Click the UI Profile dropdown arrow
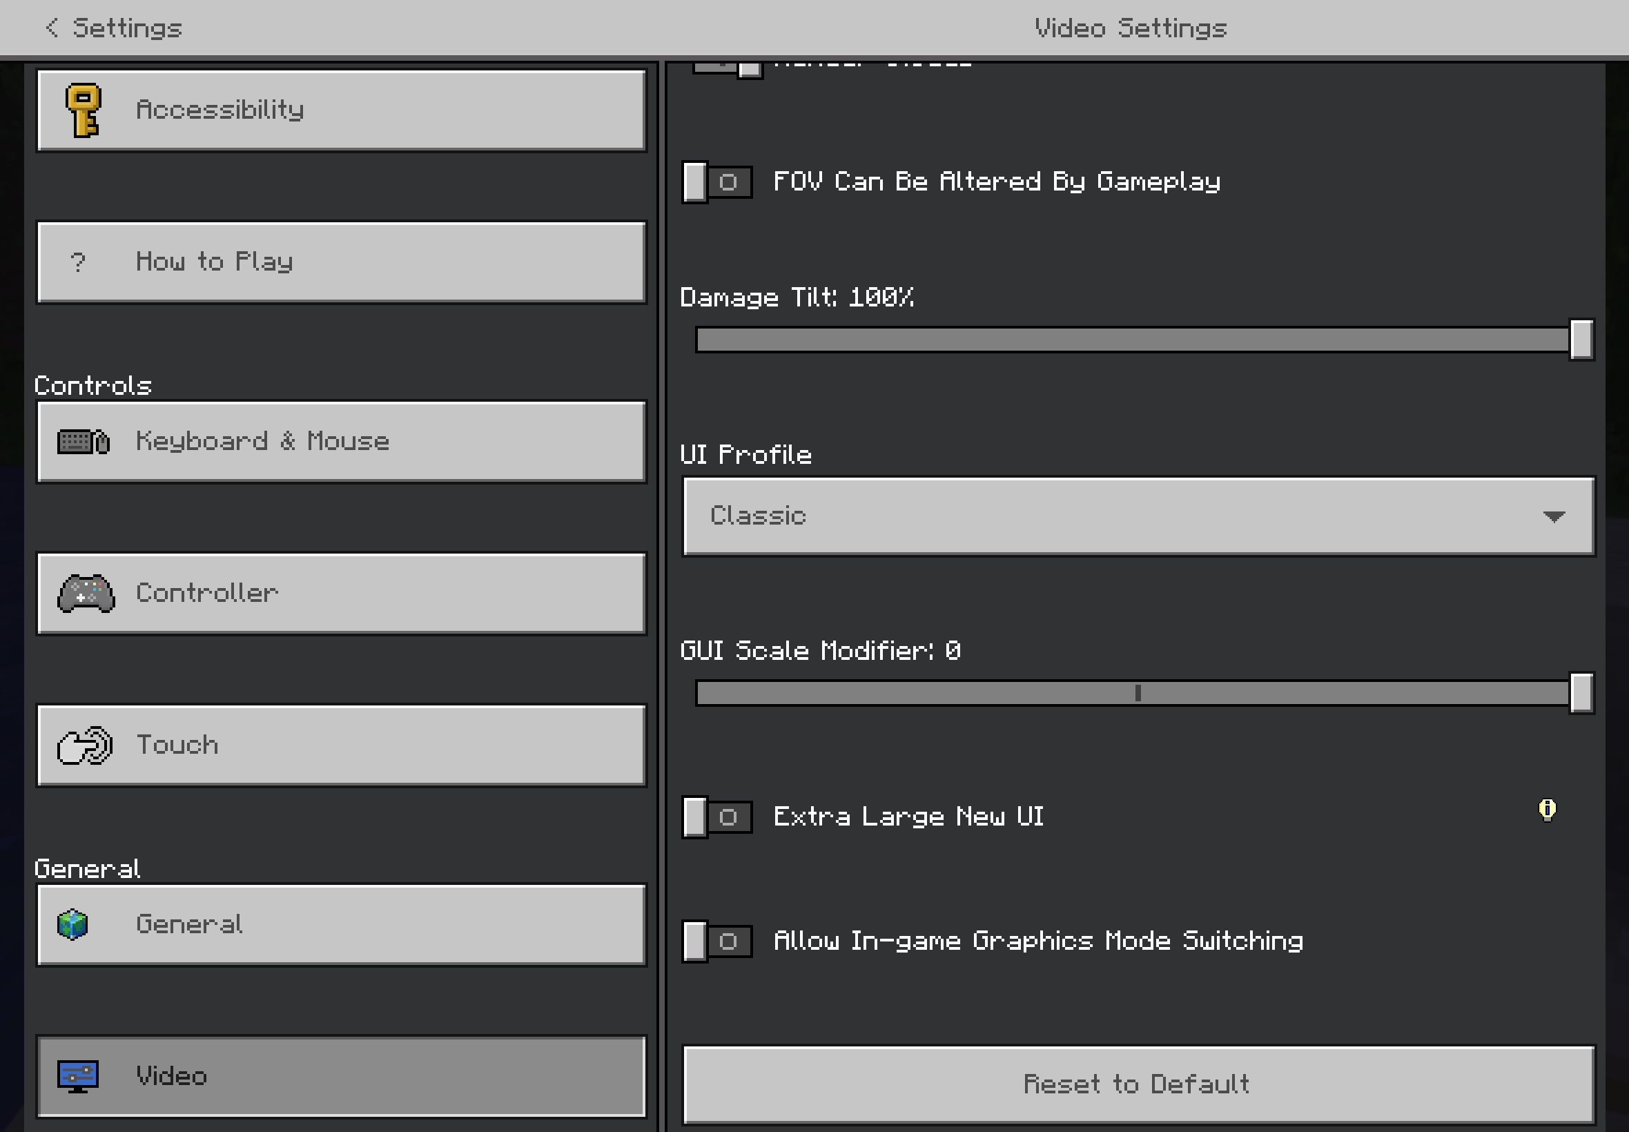Image resolution: width=1629 pixels, height=1132 pixels. [x=1553, y=516]
